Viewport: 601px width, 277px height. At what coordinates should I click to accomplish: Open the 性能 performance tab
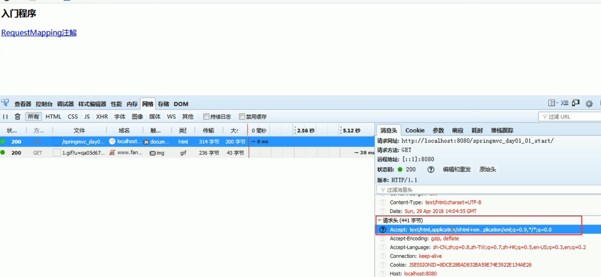(x=116, y=104)
